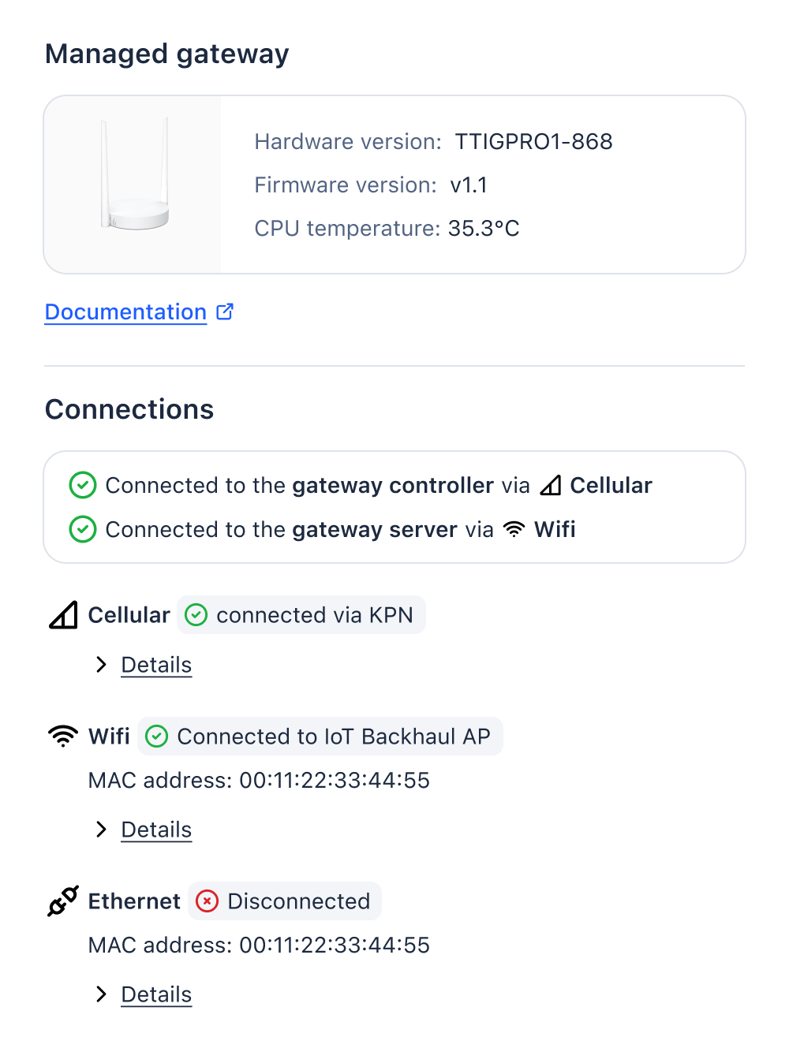The height and width of the screenshot is (1063, 789).
Task: Open the Documentation link
Action: [125, 312]
